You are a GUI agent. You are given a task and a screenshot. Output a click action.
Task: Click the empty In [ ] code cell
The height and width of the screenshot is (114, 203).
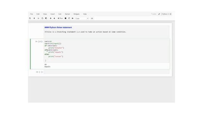click(x=107, y=72)
